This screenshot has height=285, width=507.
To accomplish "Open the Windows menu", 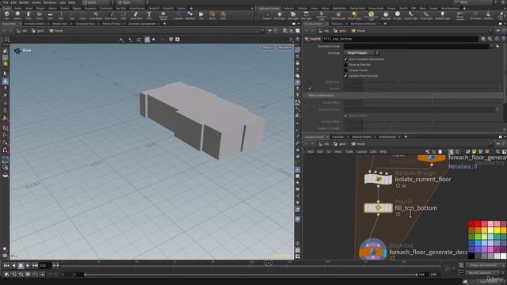I will tap(50, 2).
